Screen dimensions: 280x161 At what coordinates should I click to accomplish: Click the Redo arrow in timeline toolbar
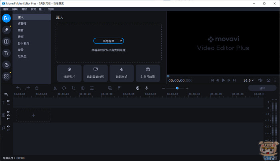tap(28, 88)
